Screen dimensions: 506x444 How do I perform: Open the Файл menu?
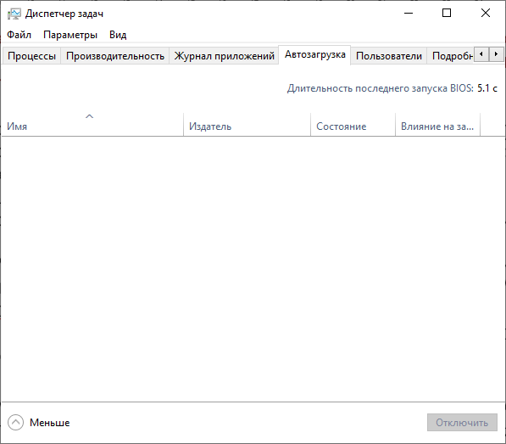(x=19, y=35)
